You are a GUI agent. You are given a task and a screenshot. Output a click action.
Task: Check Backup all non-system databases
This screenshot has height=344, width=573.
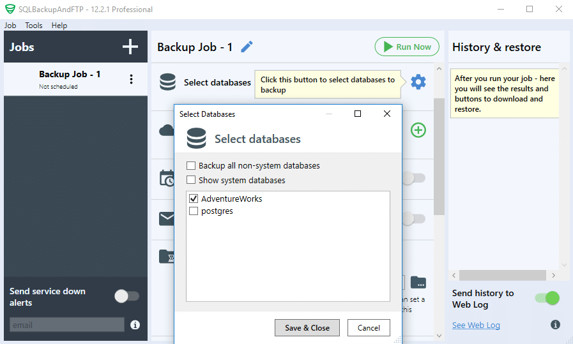point(191,165)
